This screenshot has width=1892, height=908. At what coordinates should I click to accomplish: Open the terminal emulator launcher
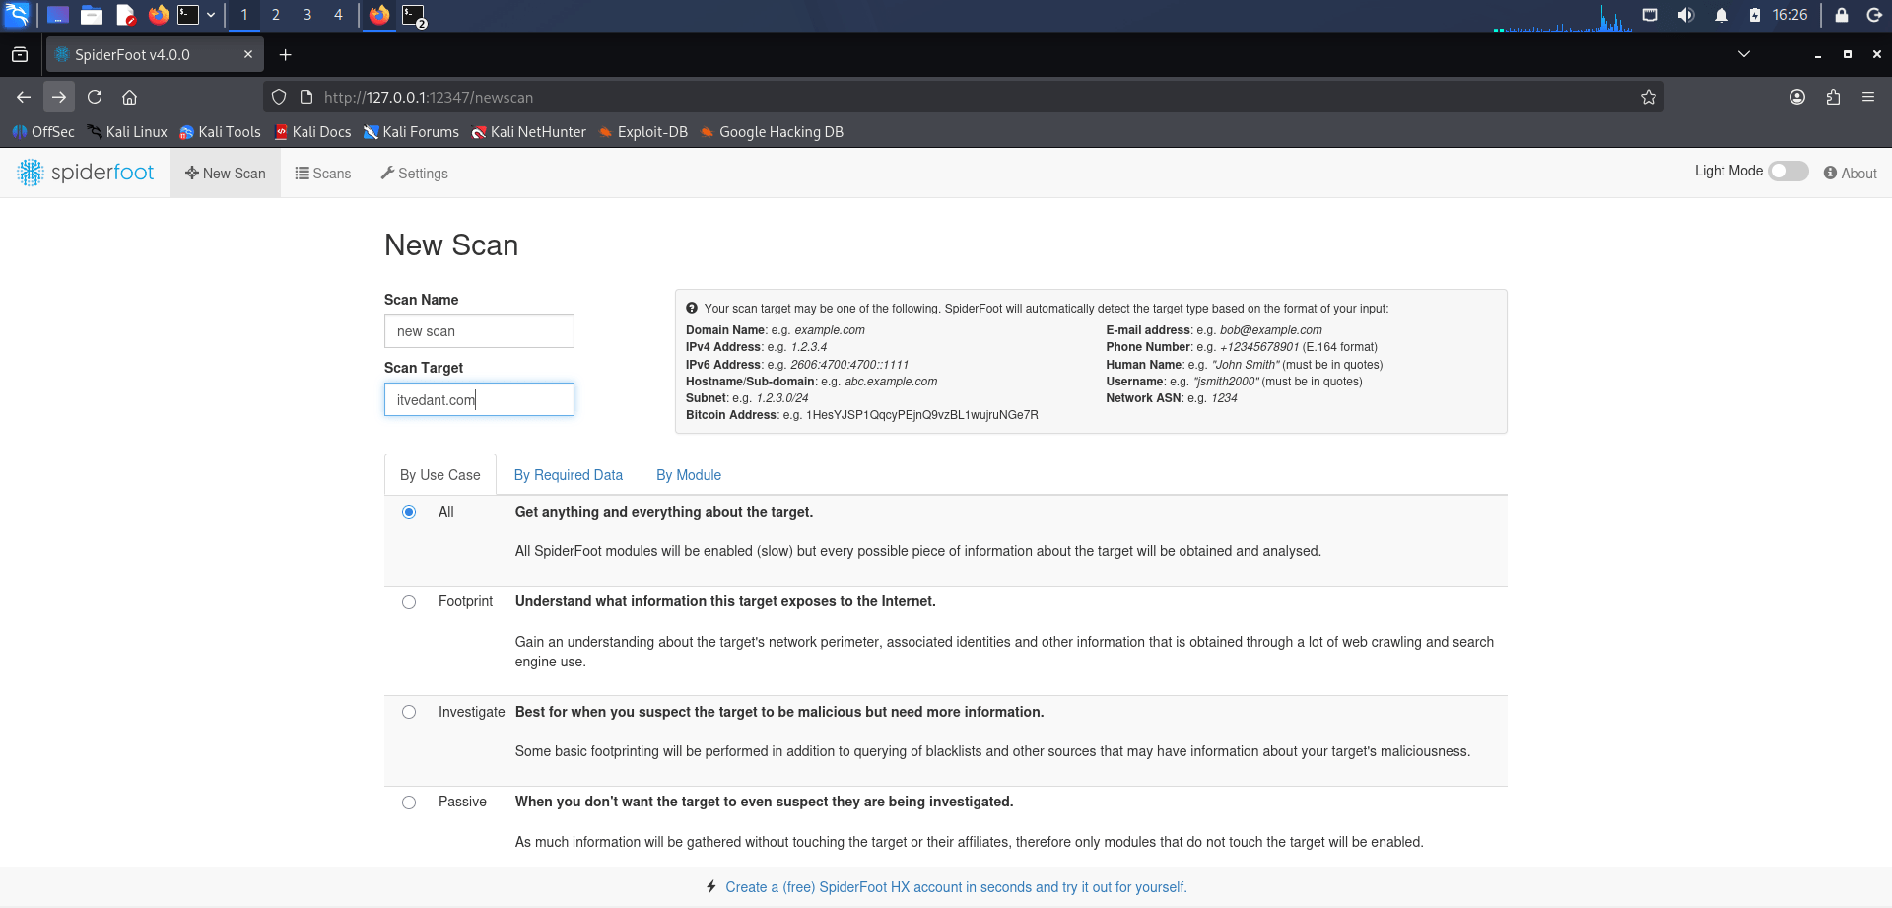coord(188,15)
